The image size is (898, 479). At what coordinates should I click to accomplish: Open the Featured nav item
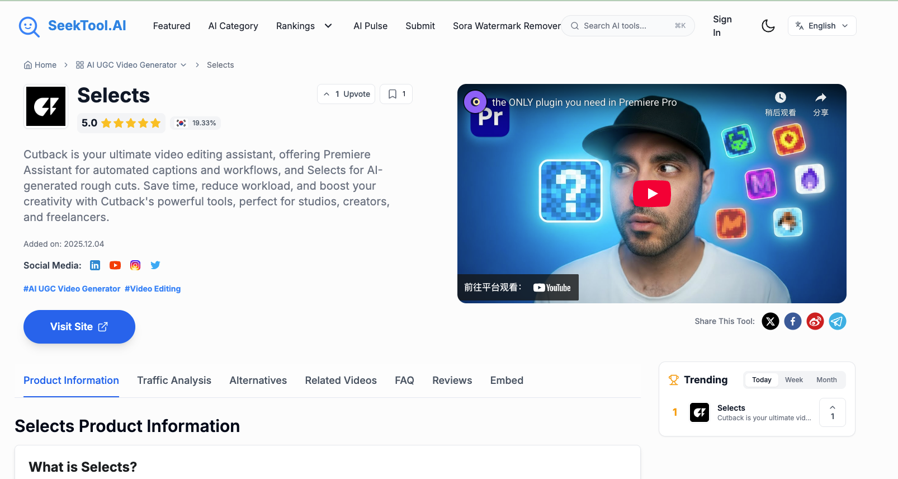[172, 26]
